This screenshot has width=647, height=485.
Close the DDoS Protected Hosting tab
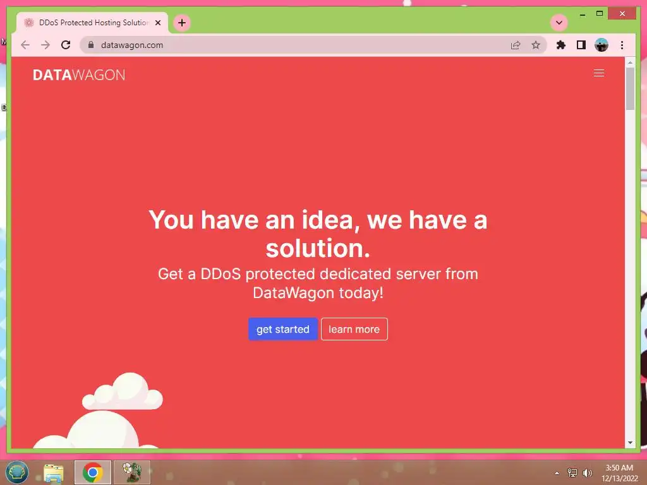tap(157, 23)
